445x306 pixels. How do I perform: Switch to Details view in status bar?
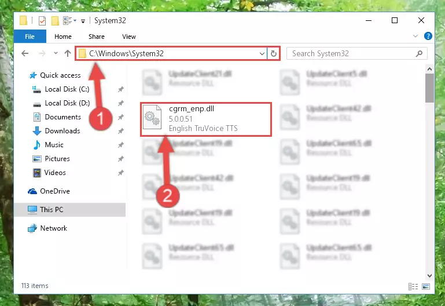[413, 286]
